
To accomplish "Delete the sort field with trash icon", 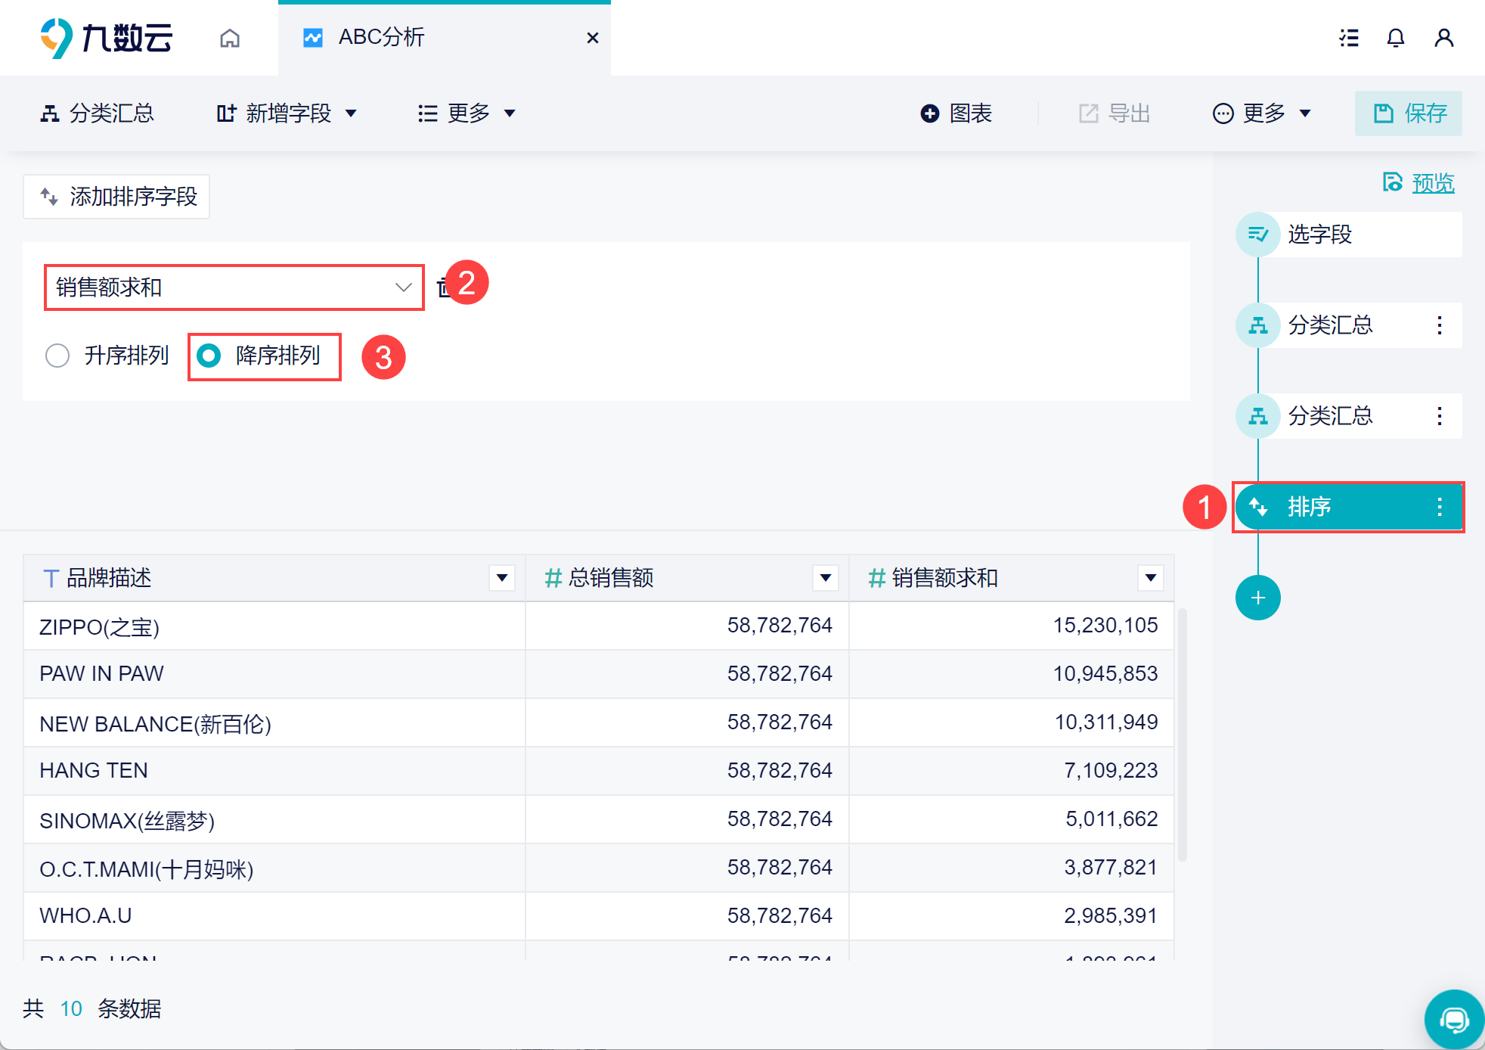I will (x=442, y=287).
